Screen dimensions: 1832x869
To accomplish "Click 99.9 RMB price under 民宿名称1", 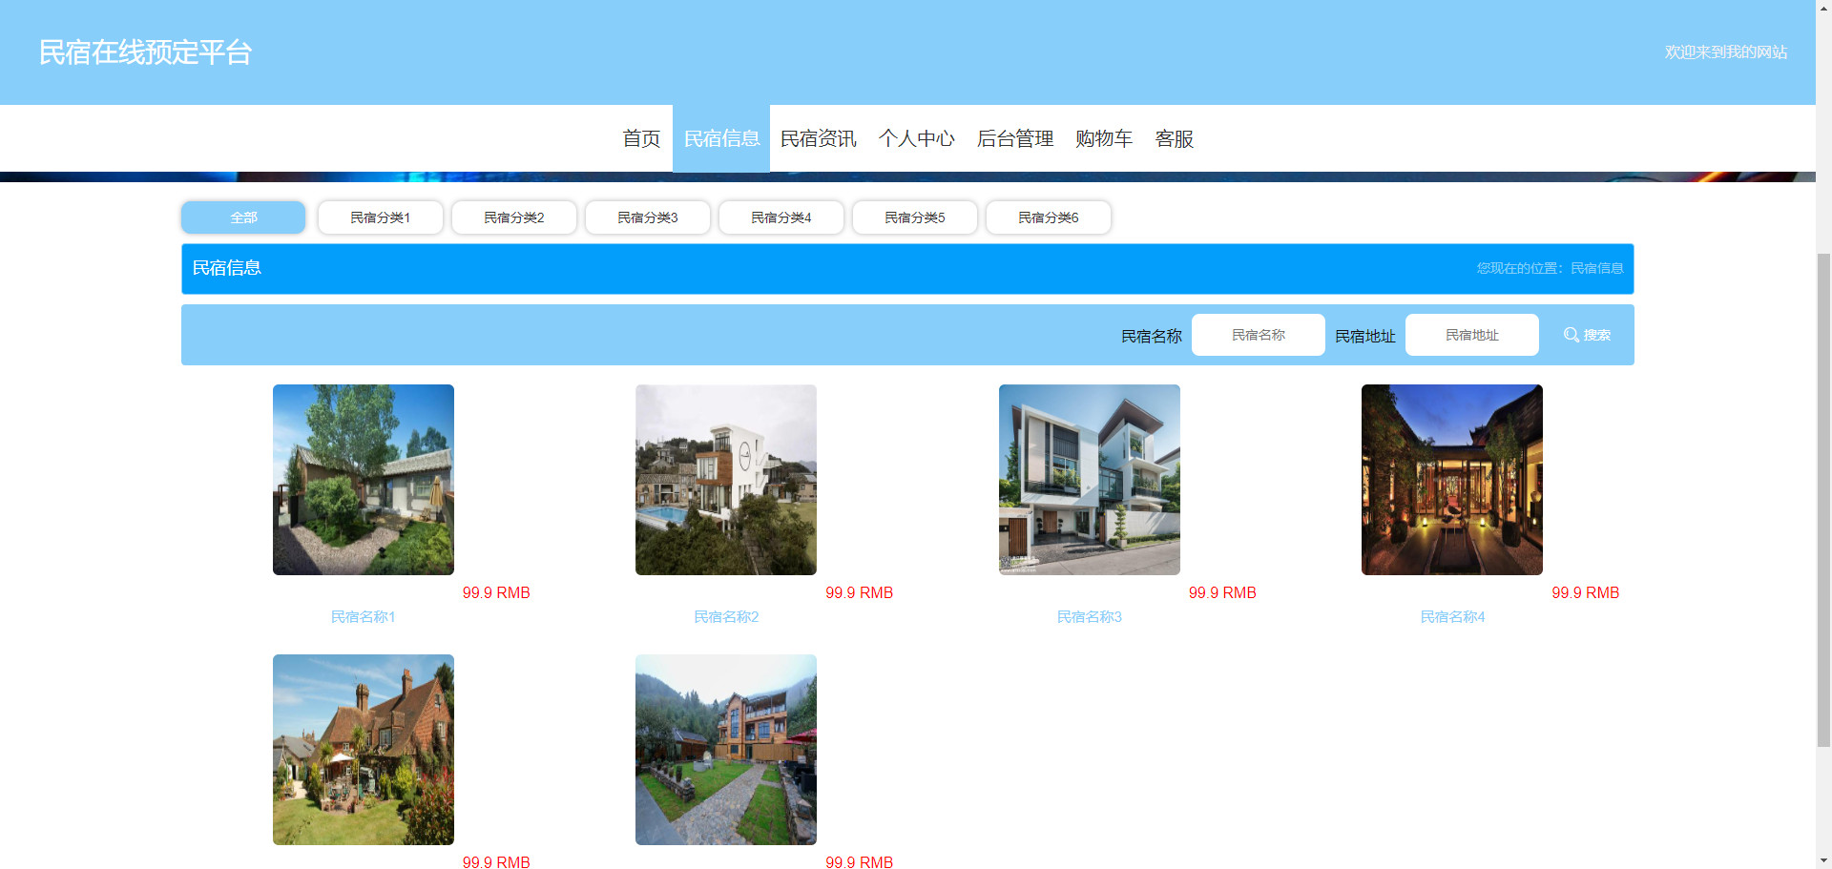I will click(x=496, y=592).
